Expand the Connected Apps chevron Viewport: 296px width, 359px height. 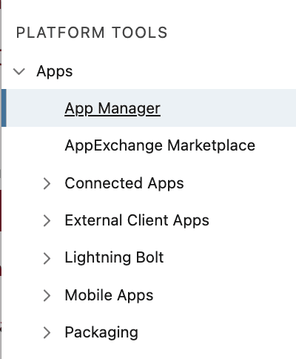coord(47,183)
